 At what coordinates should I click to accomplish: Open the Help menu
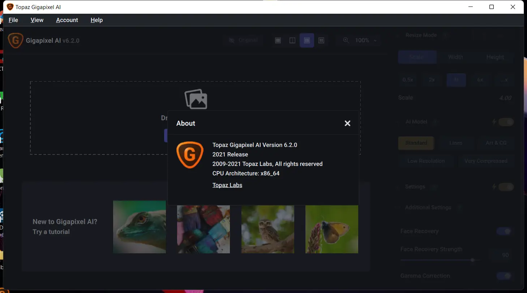[97, 20]
